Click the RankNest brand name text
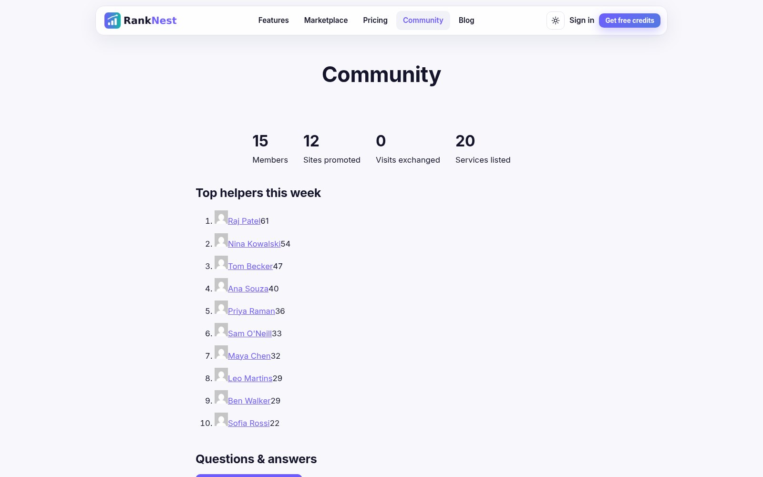The width and height of the screenshot is (763, 477). coord(150,21)
